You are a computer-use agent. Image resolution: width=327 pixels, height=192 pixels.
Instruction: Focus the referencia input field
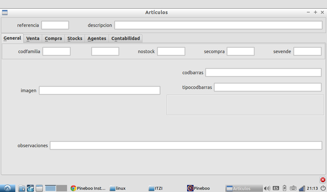pos(55,25)
